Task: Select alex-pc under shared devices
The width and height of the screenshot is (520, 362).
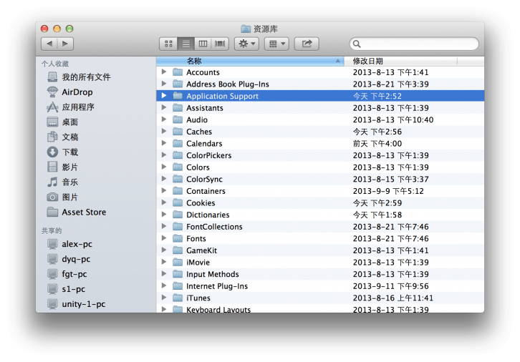Action: [77, 244]
